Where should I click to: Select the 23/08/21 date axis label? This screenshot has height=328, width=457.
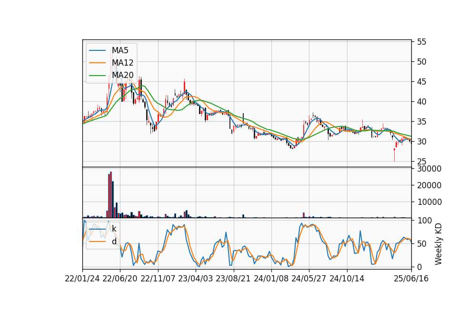coord(233,279)
